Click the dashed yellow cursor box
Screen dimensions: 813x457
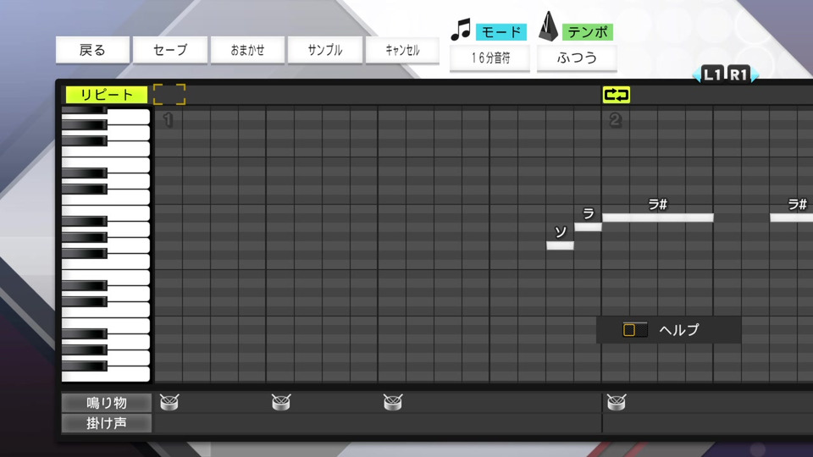point(169,94)
